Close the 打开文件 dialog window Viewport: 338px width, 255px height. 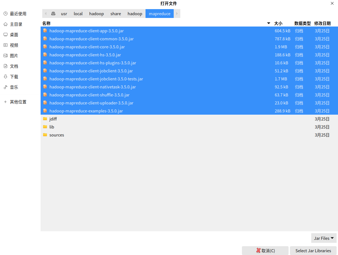[x=332, y=3]
